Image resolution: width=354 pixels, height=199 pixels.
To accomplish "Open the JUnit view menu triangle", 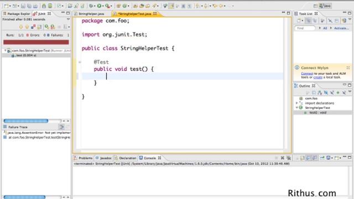I will [x=68, y=19].
